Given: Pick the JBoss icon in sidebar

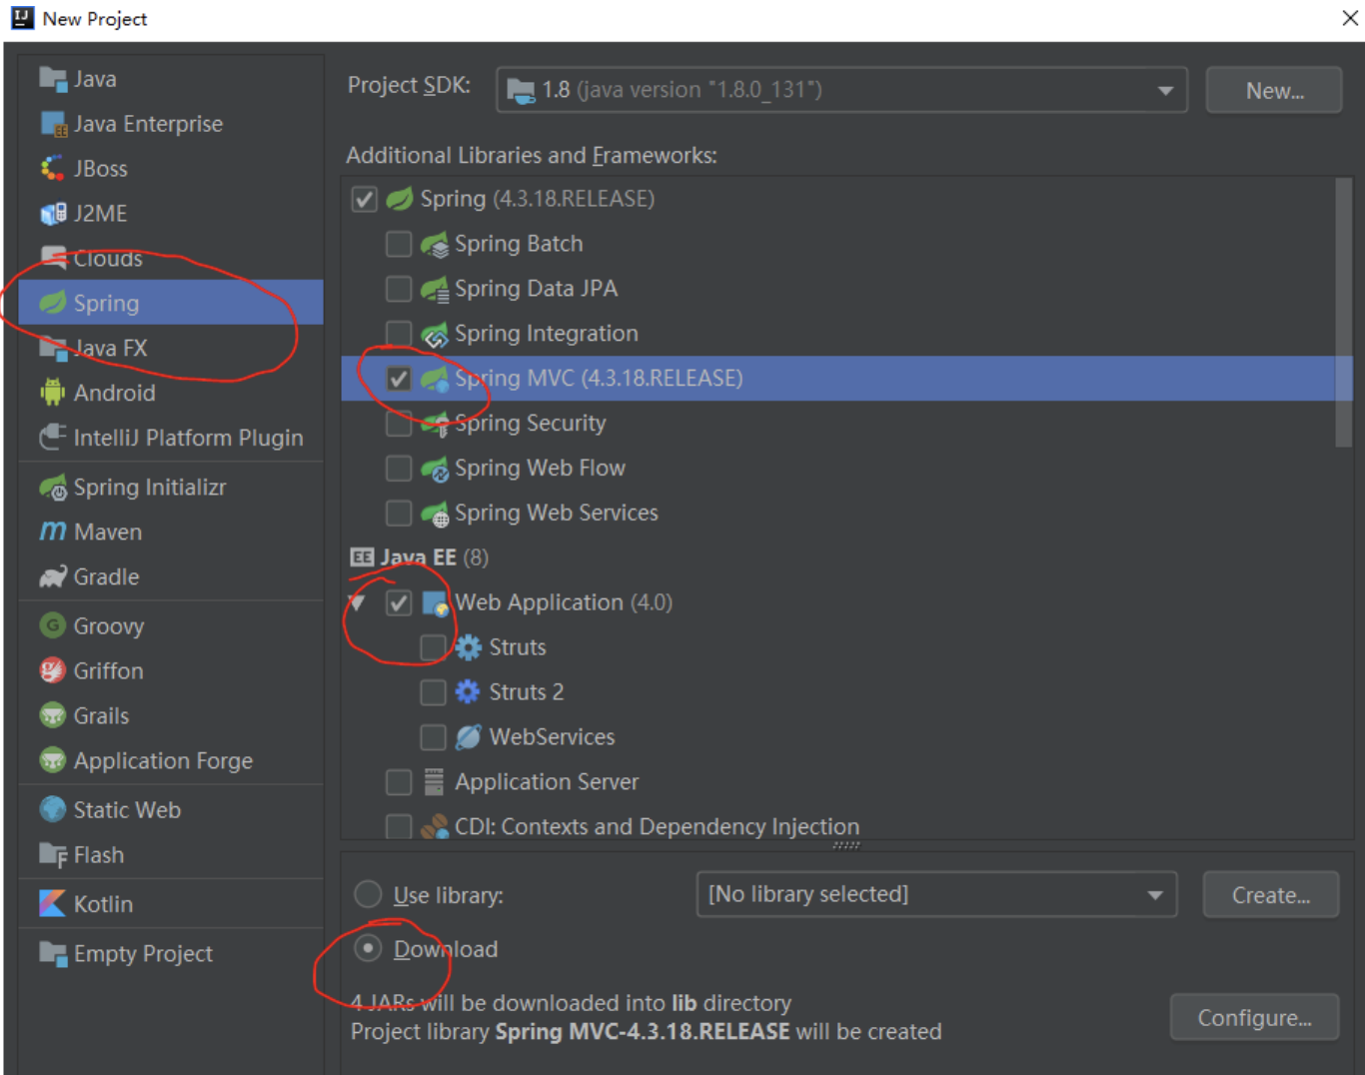Looking at the screenshot, I should (53, 169).
